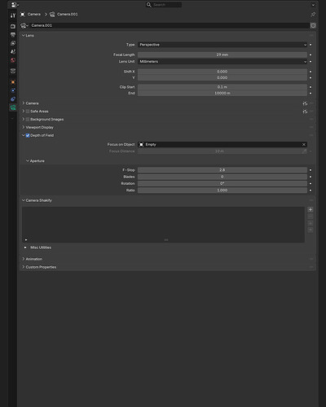The image size is (326, 407).
Task: Expand the Background Images panel
Action: click(x=24, y=119)
